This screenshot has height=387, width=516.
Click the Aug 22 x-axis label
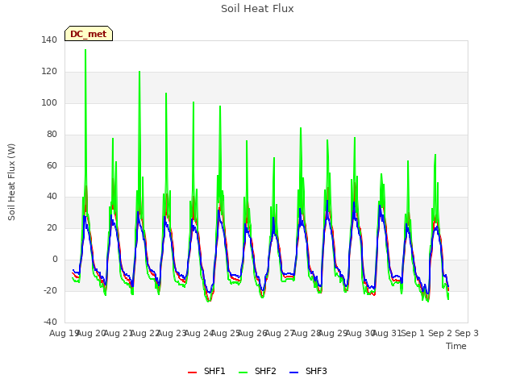click(x=145, y=333)
